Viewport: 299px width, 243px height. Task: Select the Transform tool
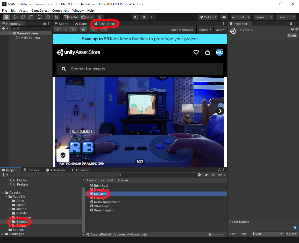click(48, 17)
